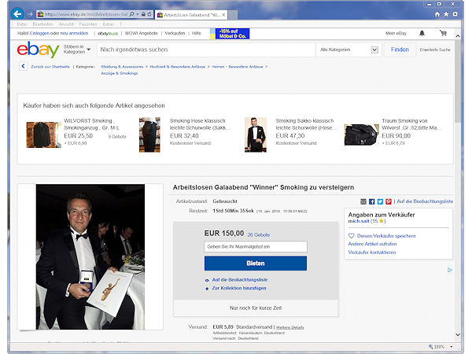Share listing on Pinterest
The width and height of the screenshot is (472, 354).
tap(389, 201)
